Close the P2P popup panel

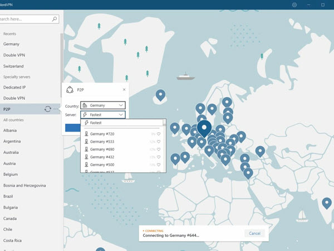coord(124,90)
